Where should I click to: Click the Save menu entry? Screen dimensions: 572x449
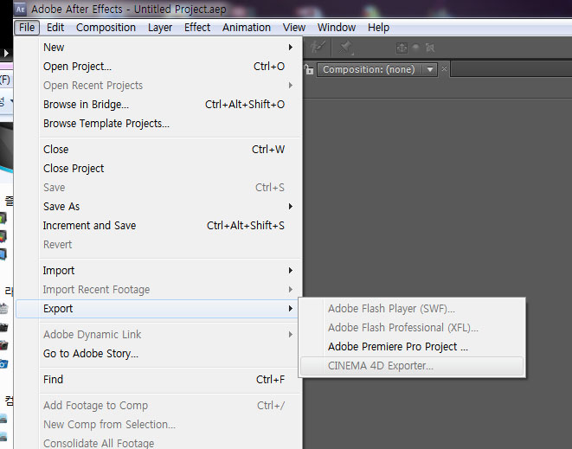[158, 187]
